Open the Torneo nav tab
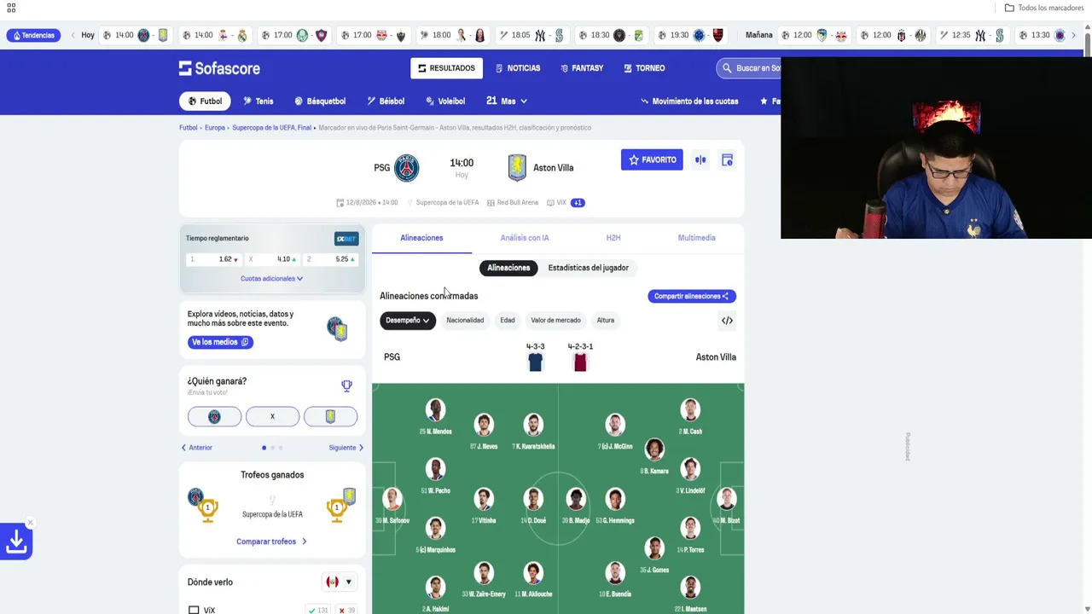The width and height of the screenshot is (1092, 614). (x=644, y=68)
